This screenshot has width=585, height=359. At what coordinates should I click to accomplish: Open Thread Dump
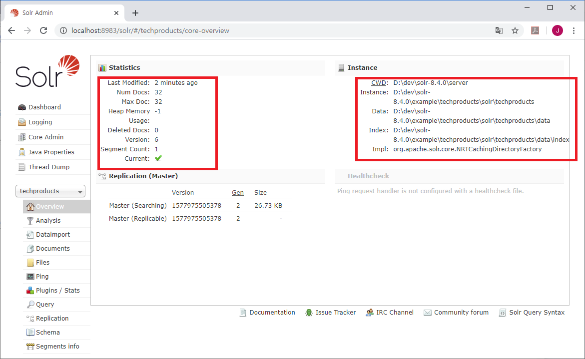click(x=49, y=167)
